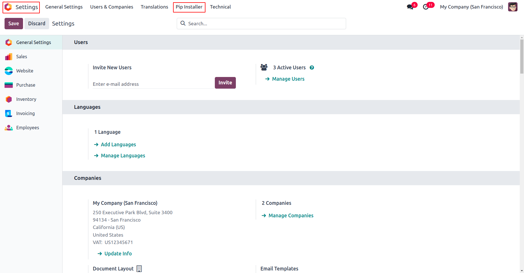This screenshot has height=273, width=524.
Task: Click the Active Users help question icon
Action: pyautogui.click(x=312, y=68)
